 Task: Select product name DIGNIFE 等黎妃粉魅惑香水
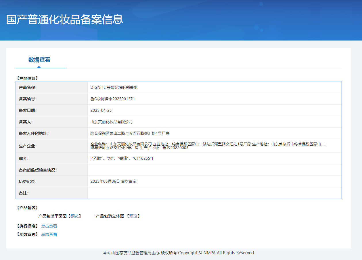pyautogui.click(x=114, y=87)
